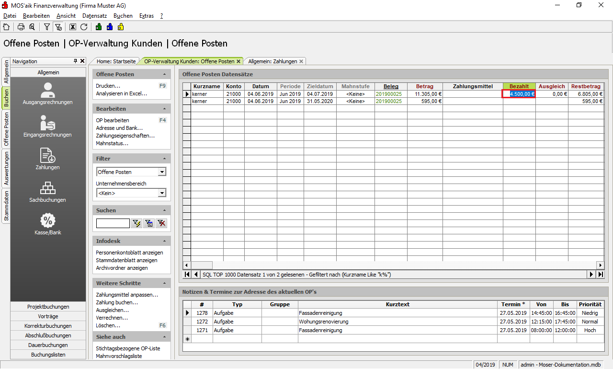Click the refresh arrow toolbar icon

tap(84, 27)
